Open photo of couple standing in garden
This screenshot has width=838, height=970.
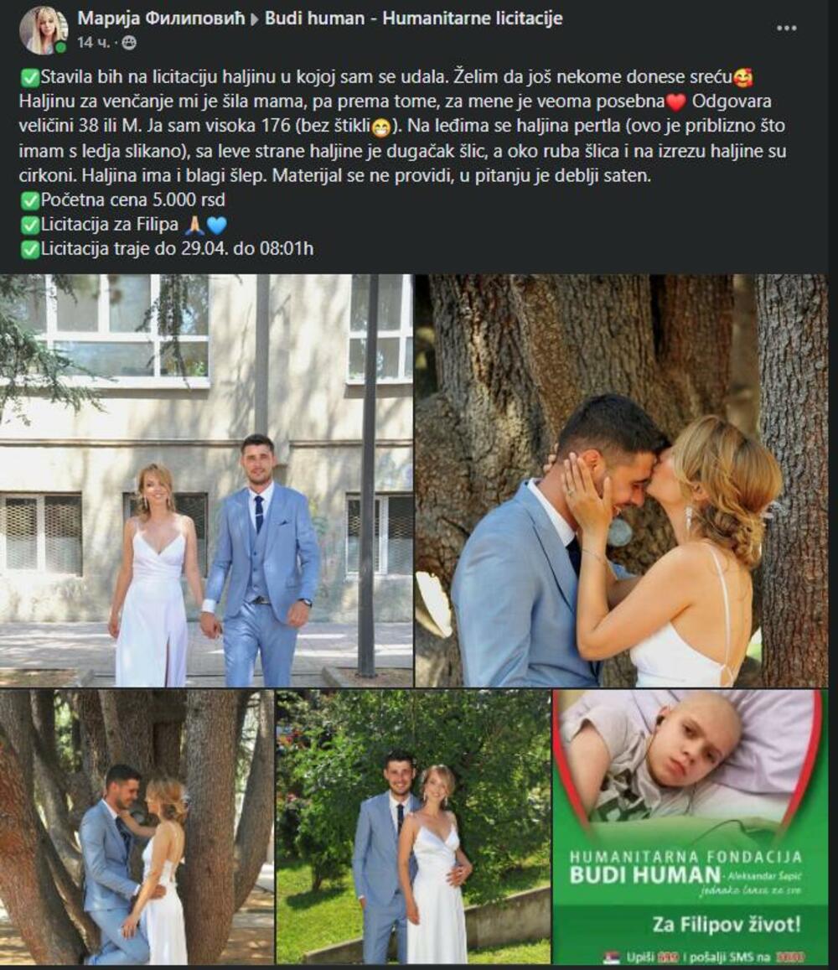tap(413, 827)
